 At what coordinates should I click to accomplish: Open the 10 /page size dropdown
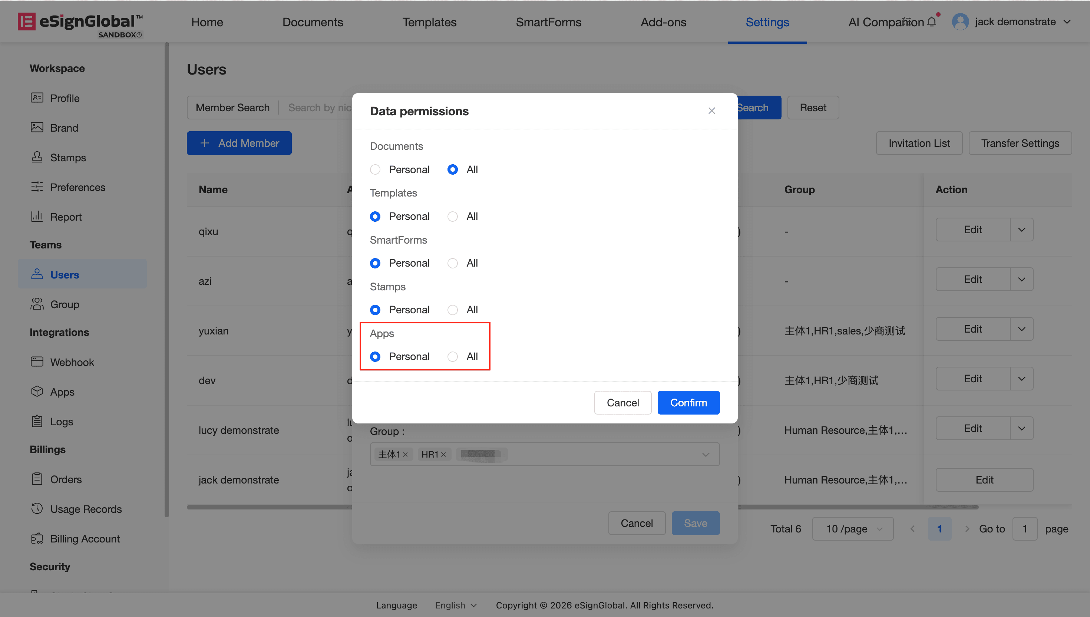click(x=852, y=528)
